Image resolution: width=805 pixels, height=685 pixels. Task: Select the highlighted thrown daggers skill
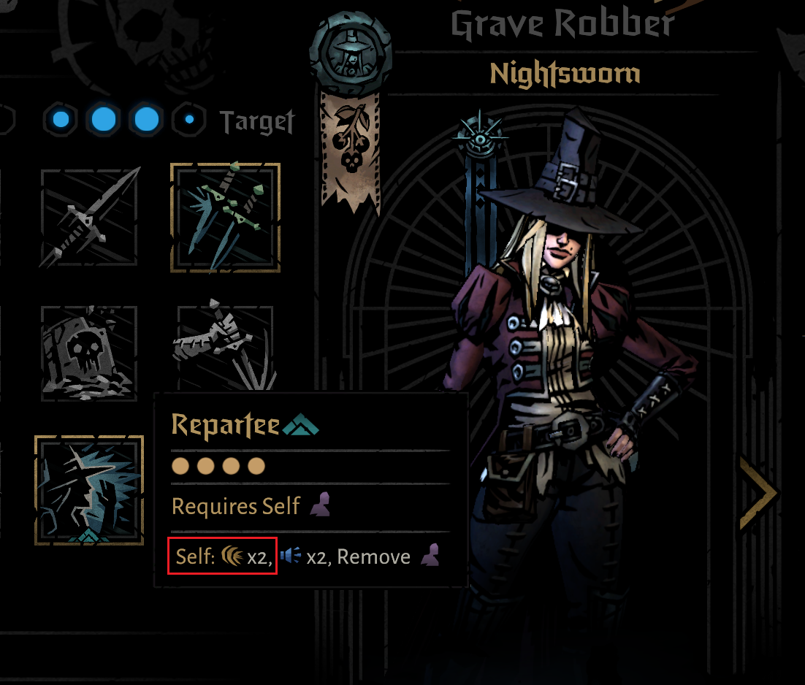[x=226, y=218]
